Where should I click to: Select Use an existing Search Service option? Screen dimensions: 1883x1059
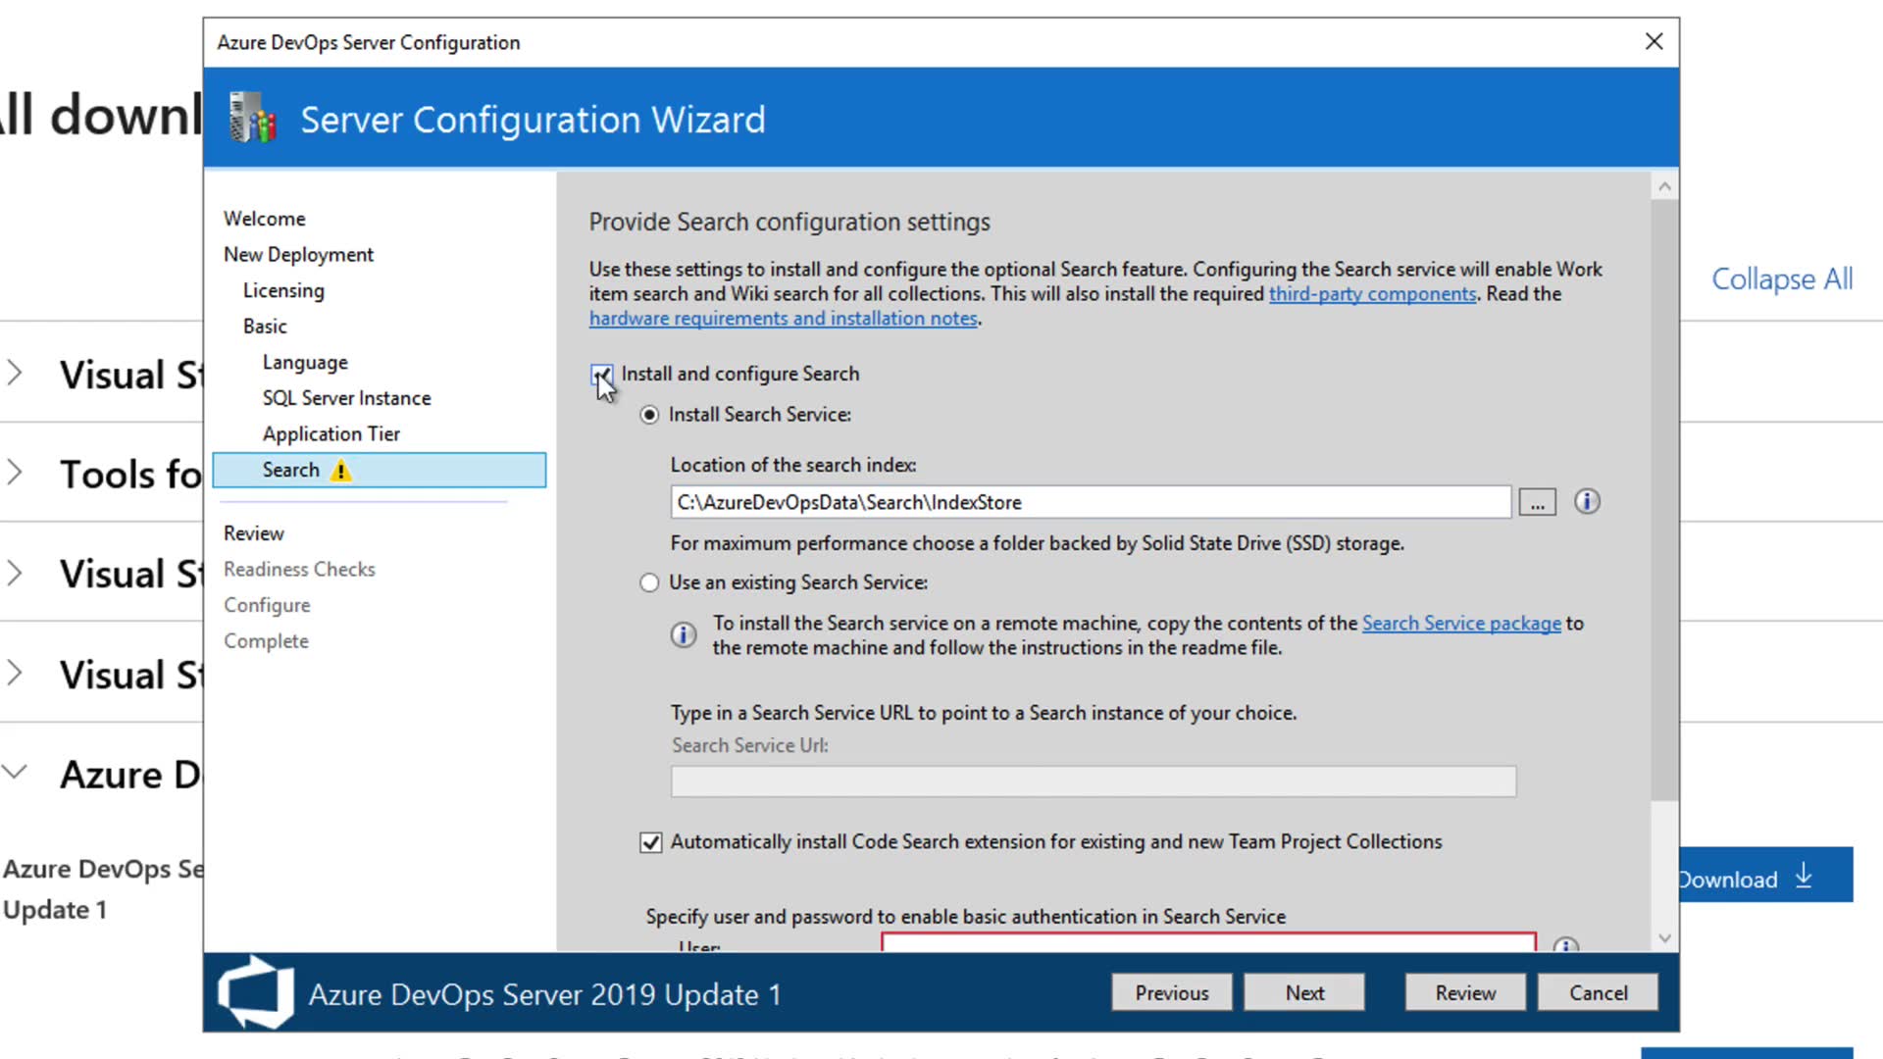649,582
